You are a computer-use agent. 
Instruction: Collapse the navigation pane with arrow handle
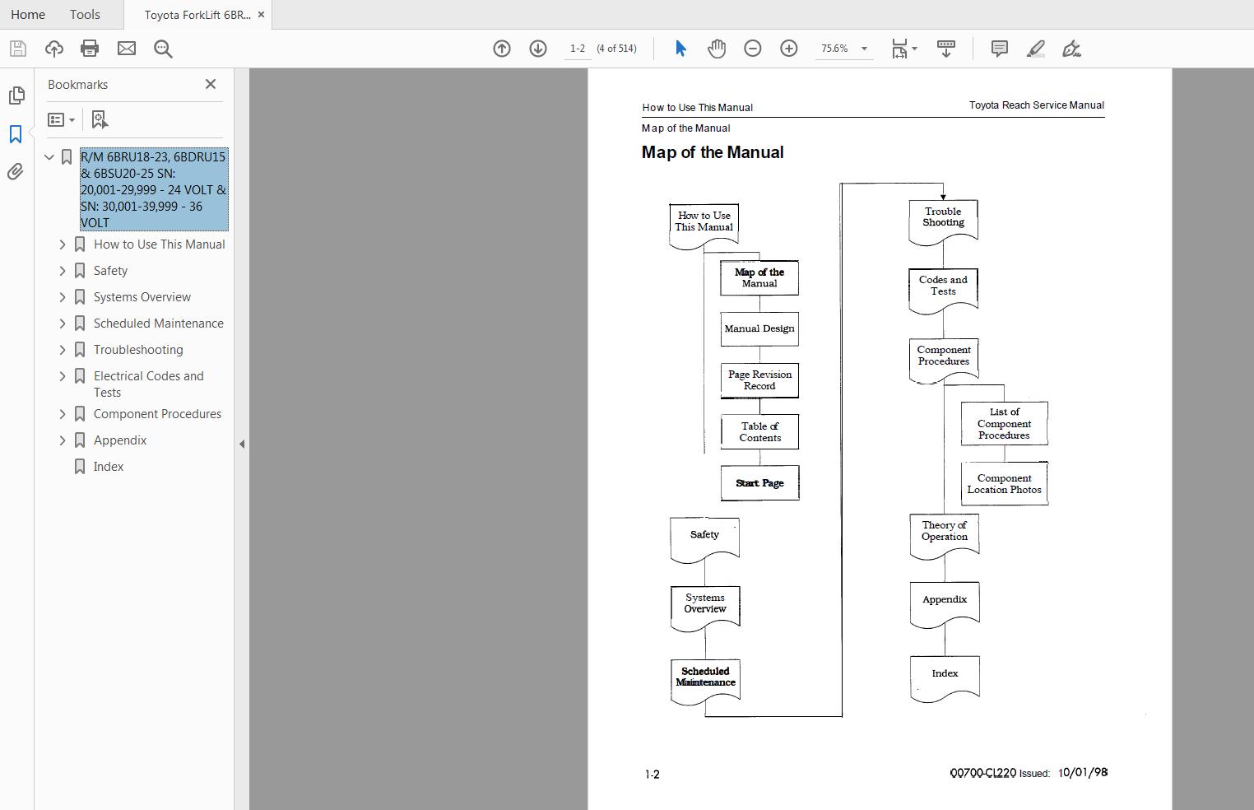(x=242, y=444)
